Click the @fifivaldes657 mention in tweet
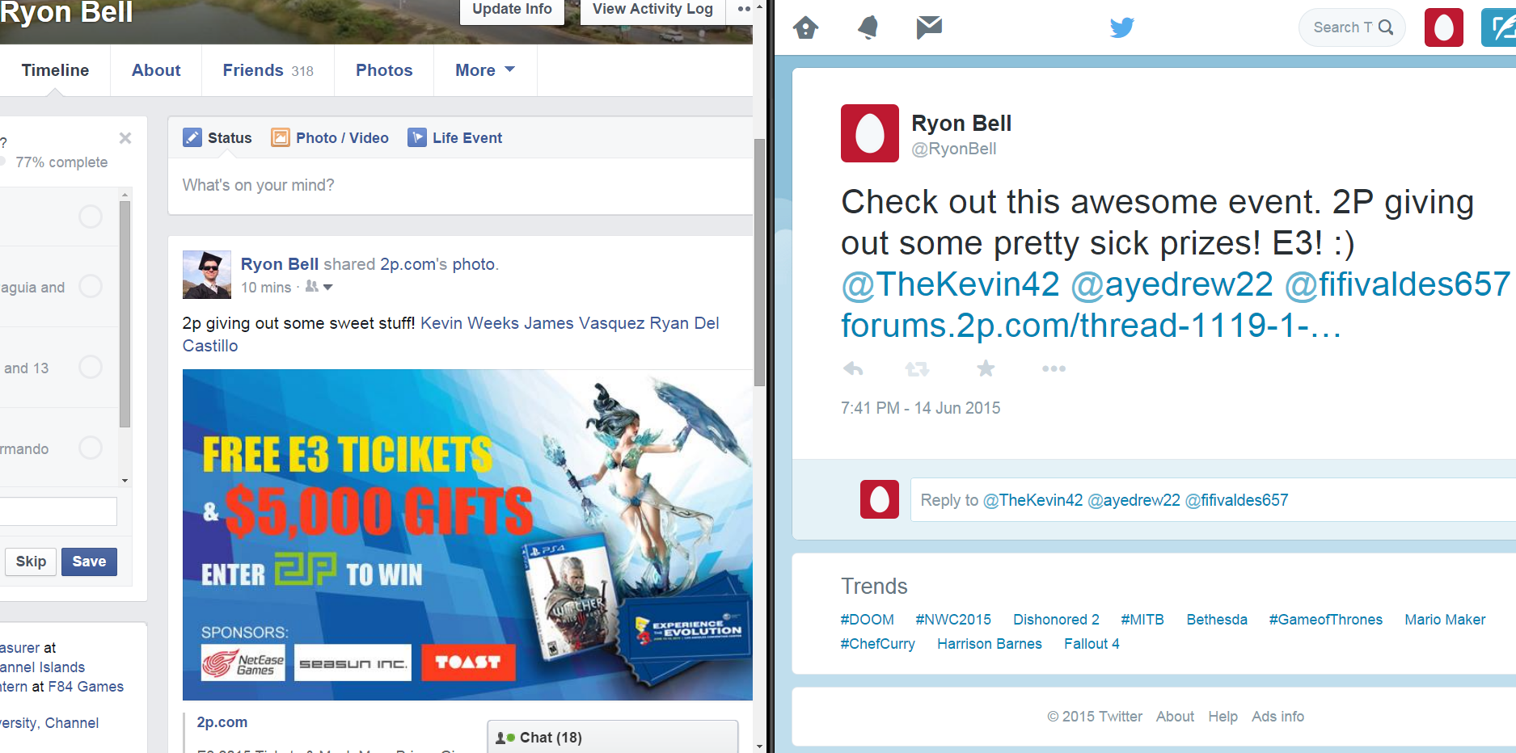Screen dimensions: 1516x753 1397,284
